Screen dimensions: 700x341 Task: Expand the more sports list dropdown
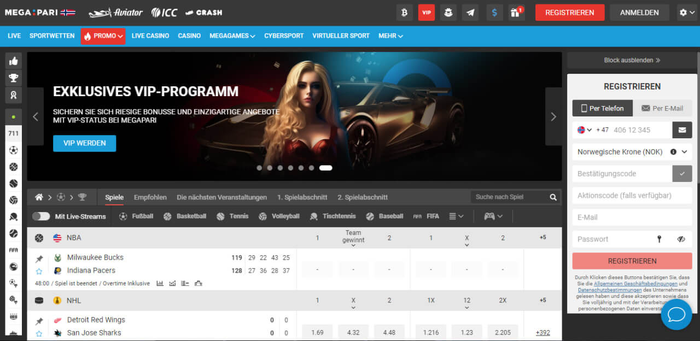coord(456,216)
